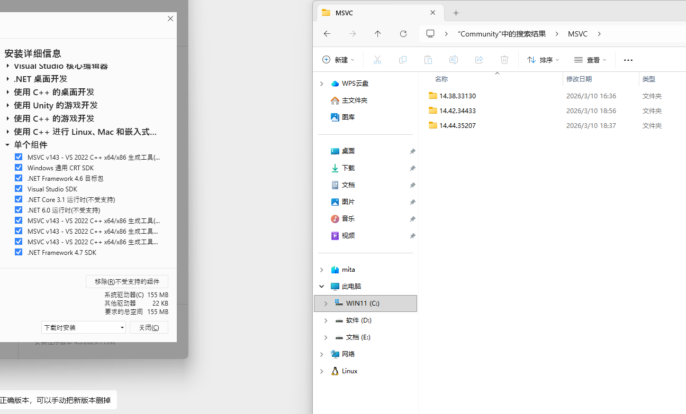
Task: Open the 查看 view dropdown
Action: [590, 60]
